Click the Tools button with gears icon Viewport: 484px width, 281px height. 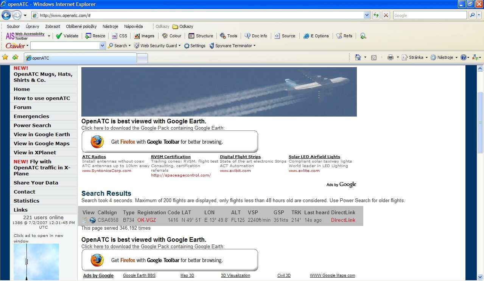(229, 36)
